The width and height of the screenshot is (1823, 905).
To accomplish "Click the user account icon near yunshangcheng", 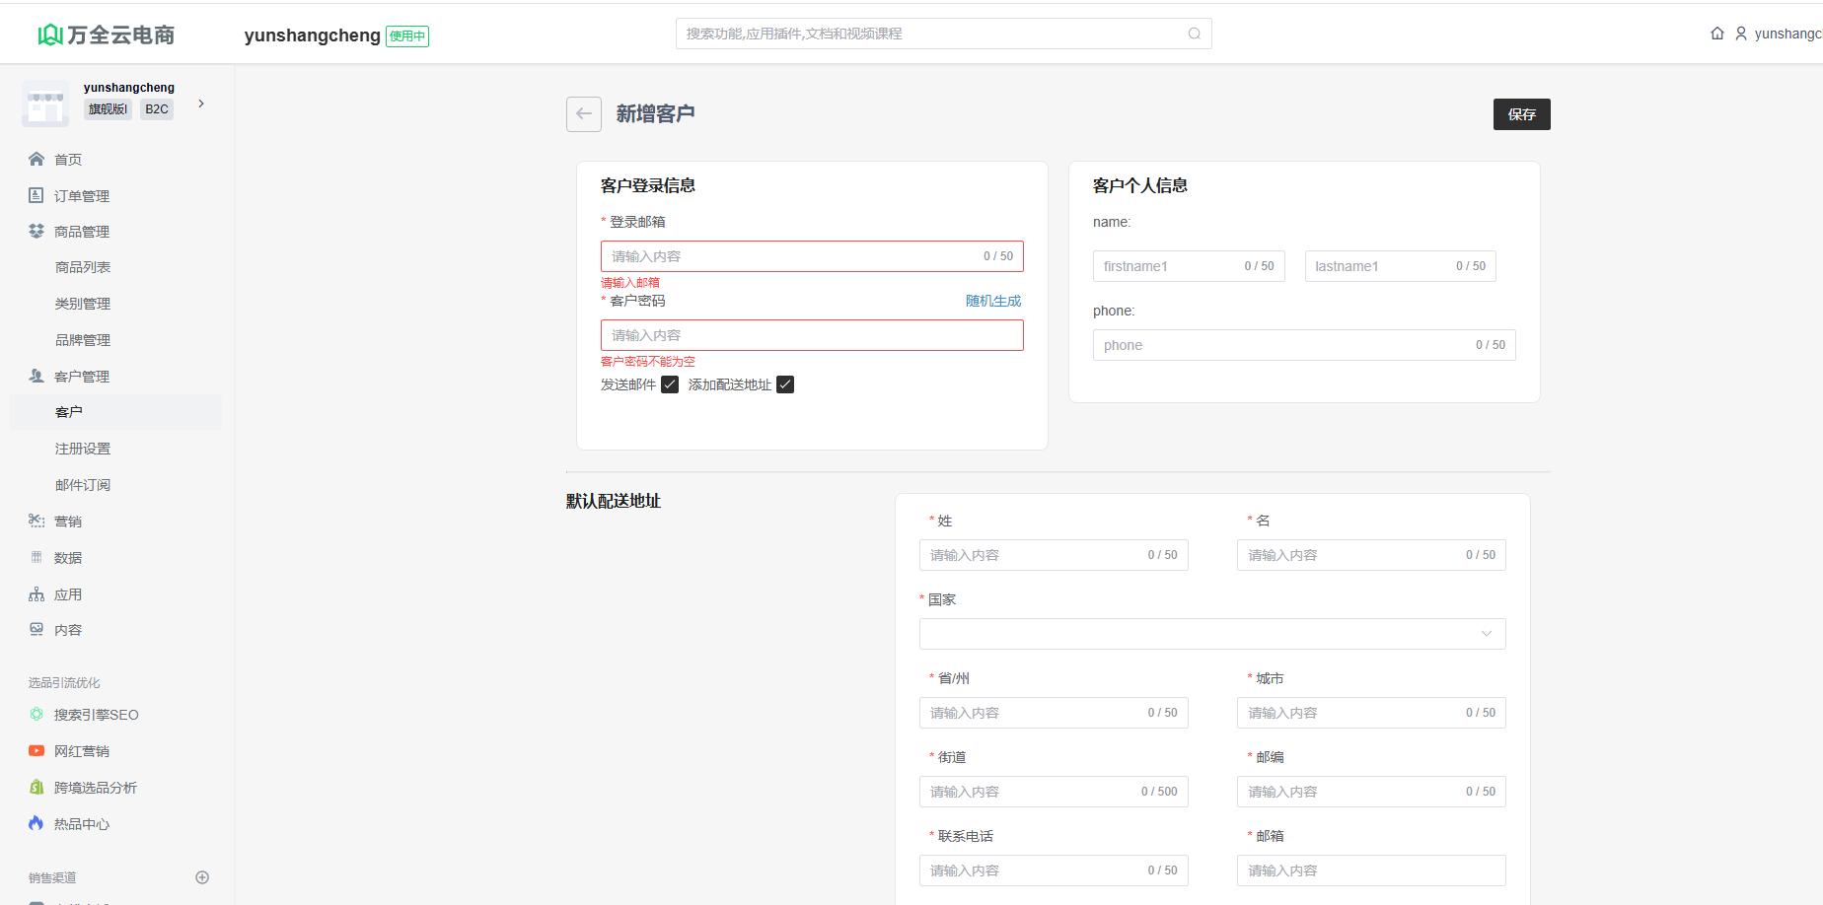I will pyautogui.click(x=1740, y=34).
